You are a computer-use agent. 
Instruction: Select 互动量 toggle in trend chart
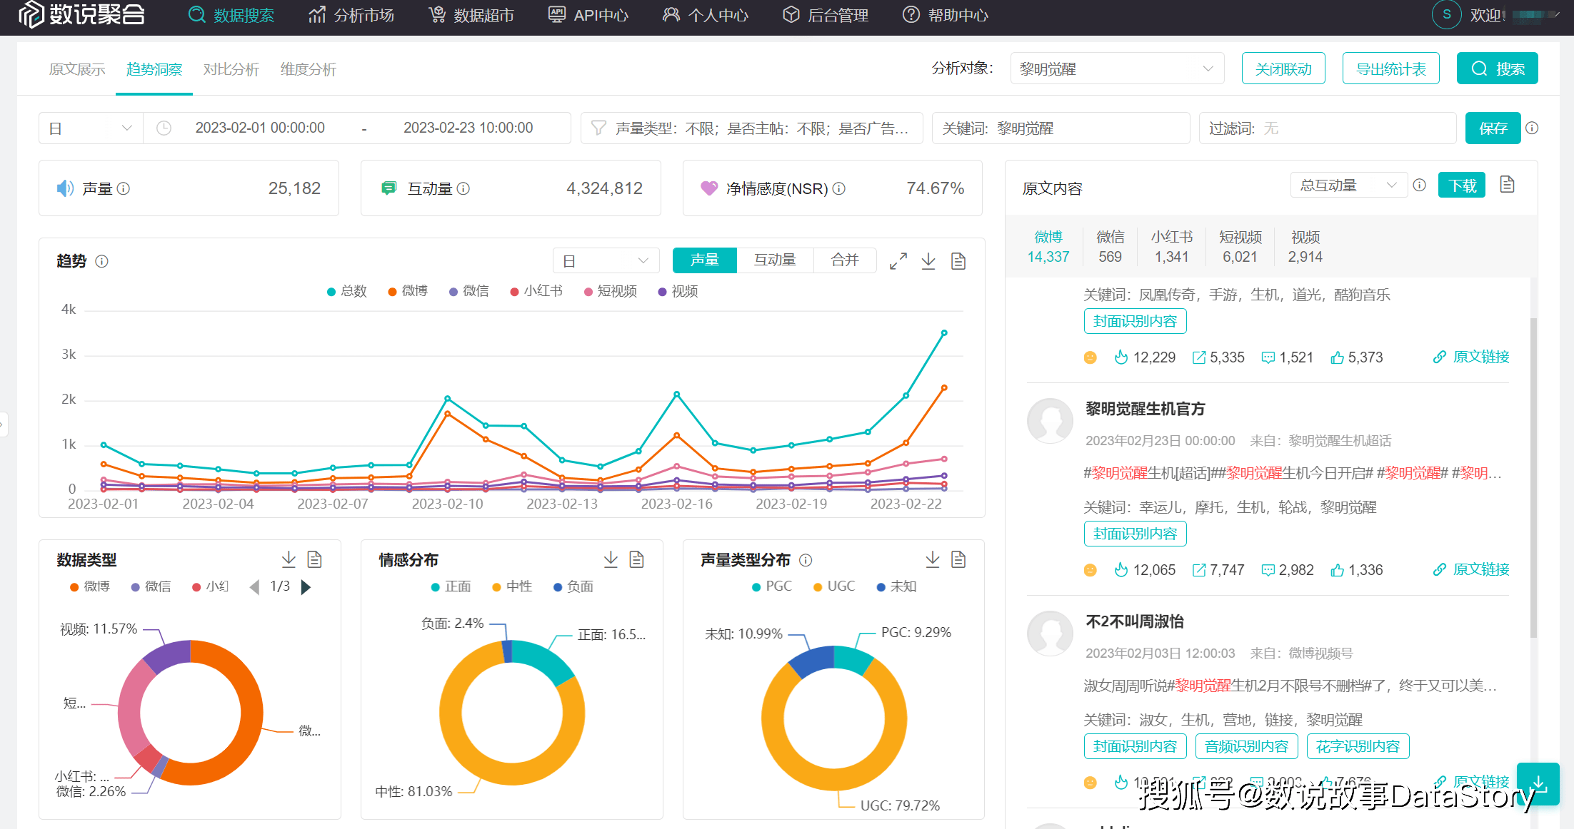click(775, 260)
